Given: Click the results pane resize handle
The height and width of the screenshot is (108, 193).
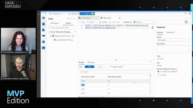Looking at the screenshot, I should [x=115, y=60].
